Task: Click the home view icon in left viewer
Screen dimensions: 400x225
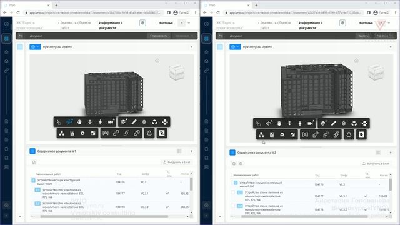Action: click(x=157, y=61)
